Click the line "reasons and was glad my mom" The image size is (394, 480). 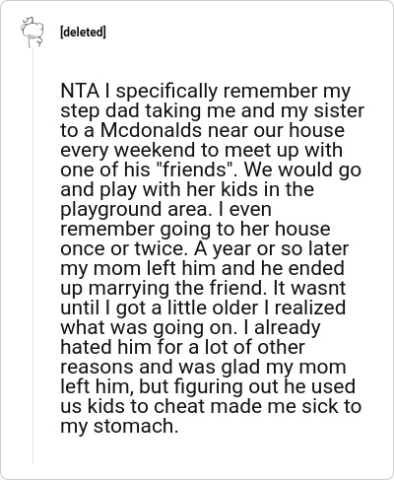pos(203,368)
